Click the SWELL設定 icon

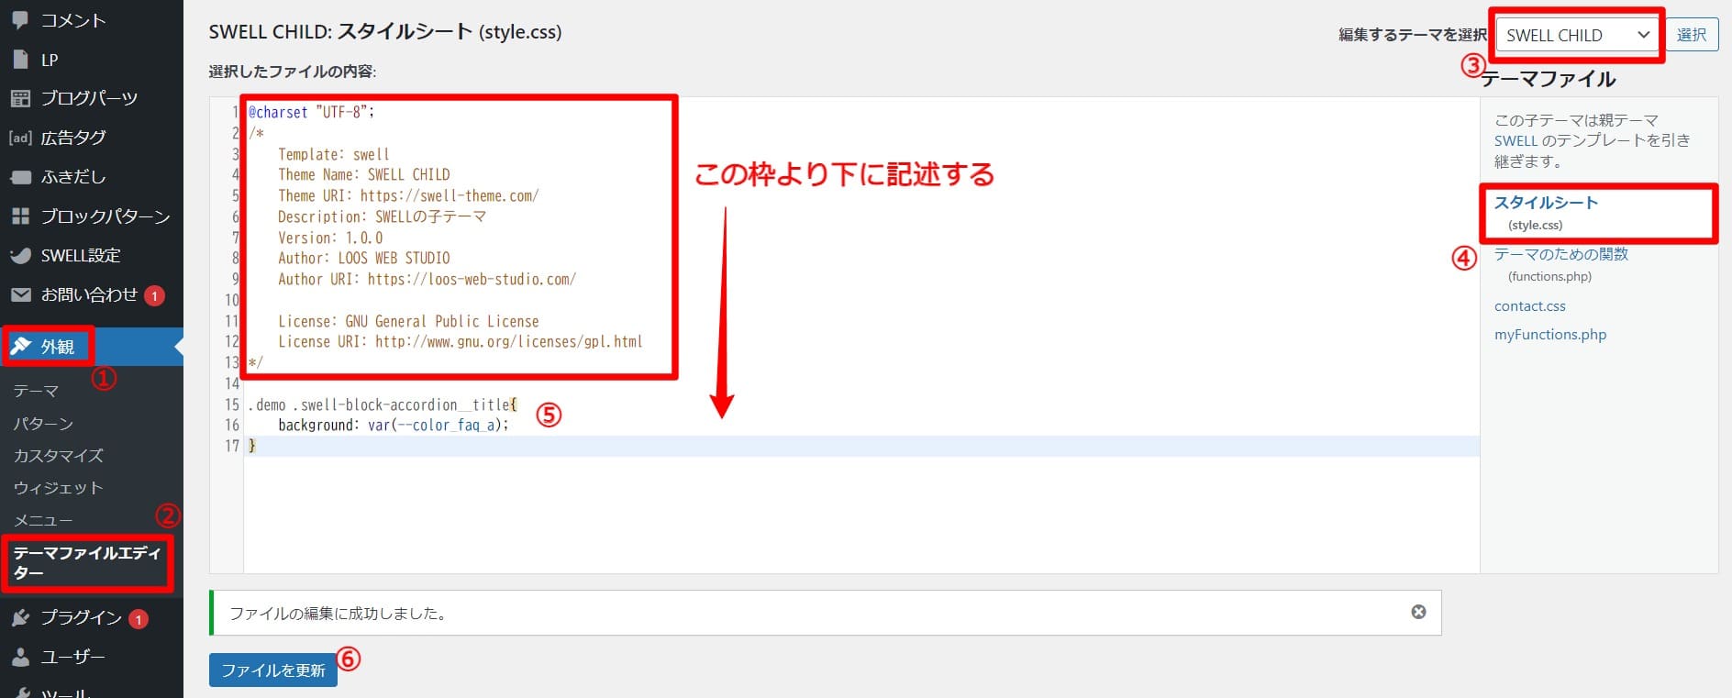[x=20, y=256]
